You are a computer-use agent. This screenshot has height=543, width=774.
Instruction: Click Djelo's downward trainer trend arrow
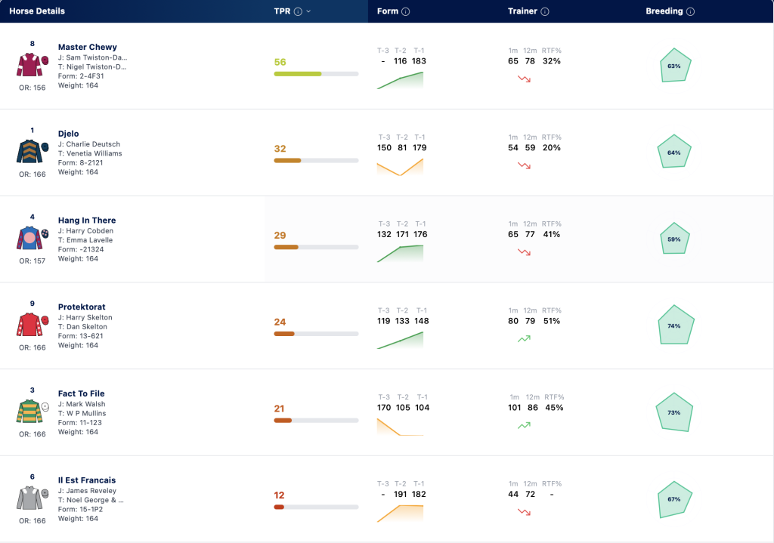[525, 165]
